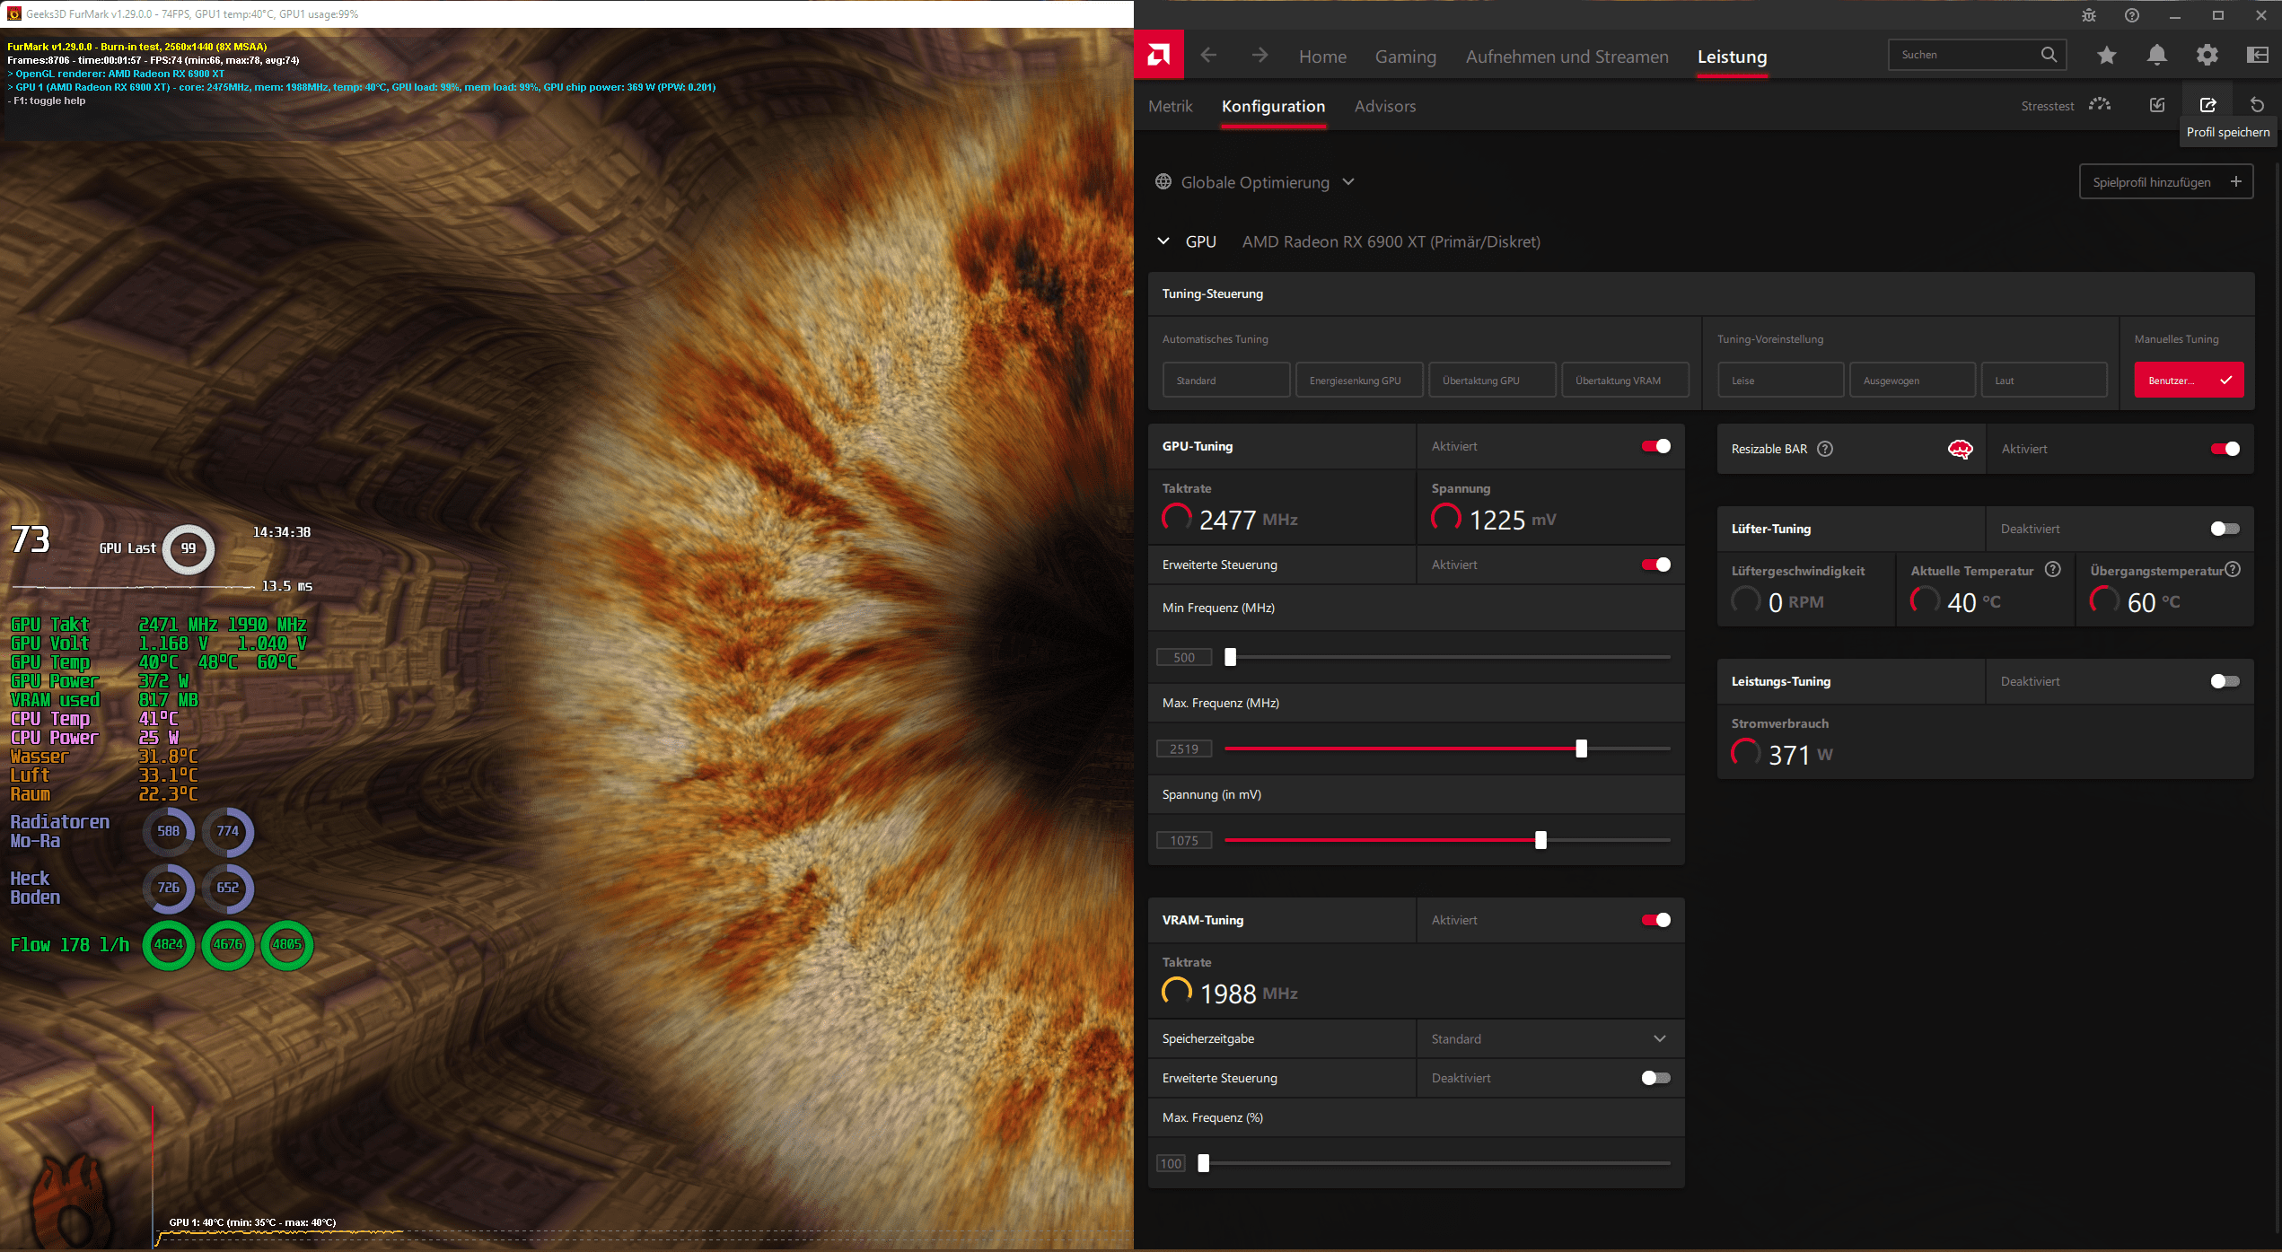Toggle Resizable BAR switch
The height and width of the screenshot is (1252, 2282).
tap(2225, 449)
